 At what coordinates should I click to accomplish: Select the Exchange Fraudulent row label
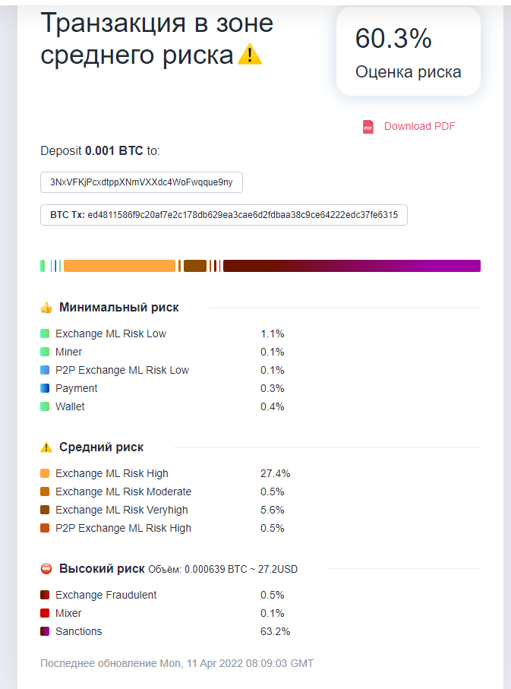(106, 595)
